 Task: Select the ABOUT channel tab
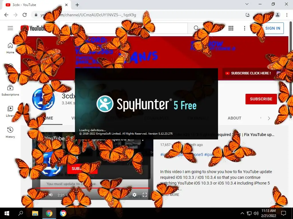point(234,118)
